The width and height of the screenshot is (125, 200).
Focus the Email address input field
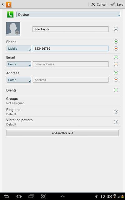click(x=71, y=64)
